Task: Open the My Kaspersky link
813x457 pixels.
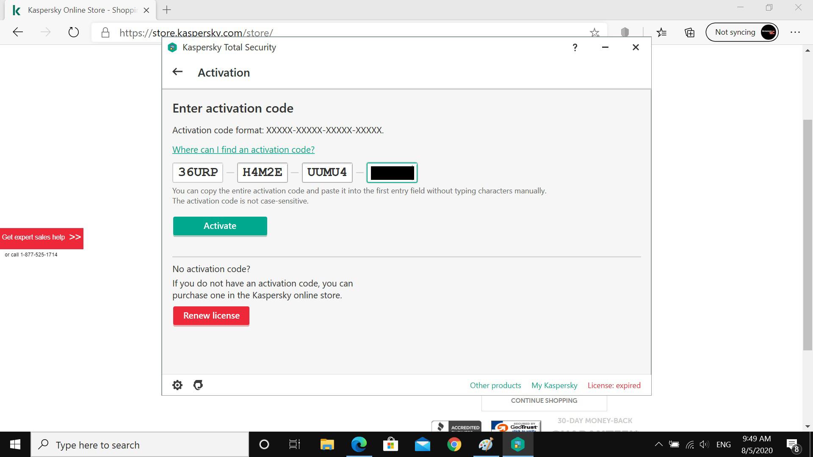Action: click(554, 385)
